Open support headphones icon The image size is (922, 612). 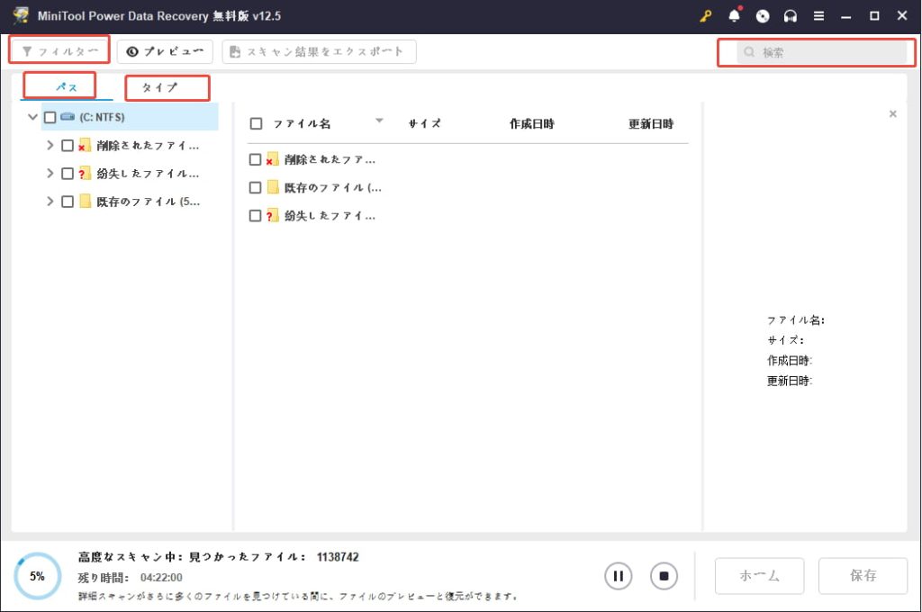click(x=791, y=16)
